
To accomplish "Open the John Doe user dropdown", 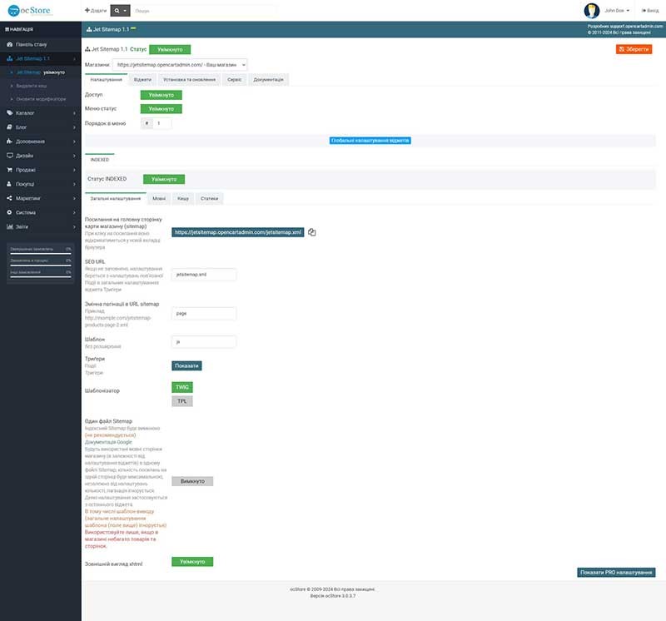I will (x=617, y=11).
